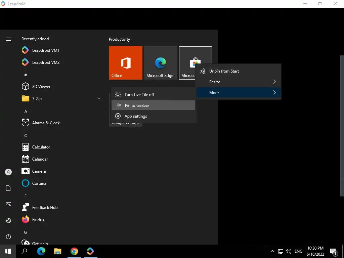
Task: Open Pictures from the Start sidebar
Action: [8, 204]
